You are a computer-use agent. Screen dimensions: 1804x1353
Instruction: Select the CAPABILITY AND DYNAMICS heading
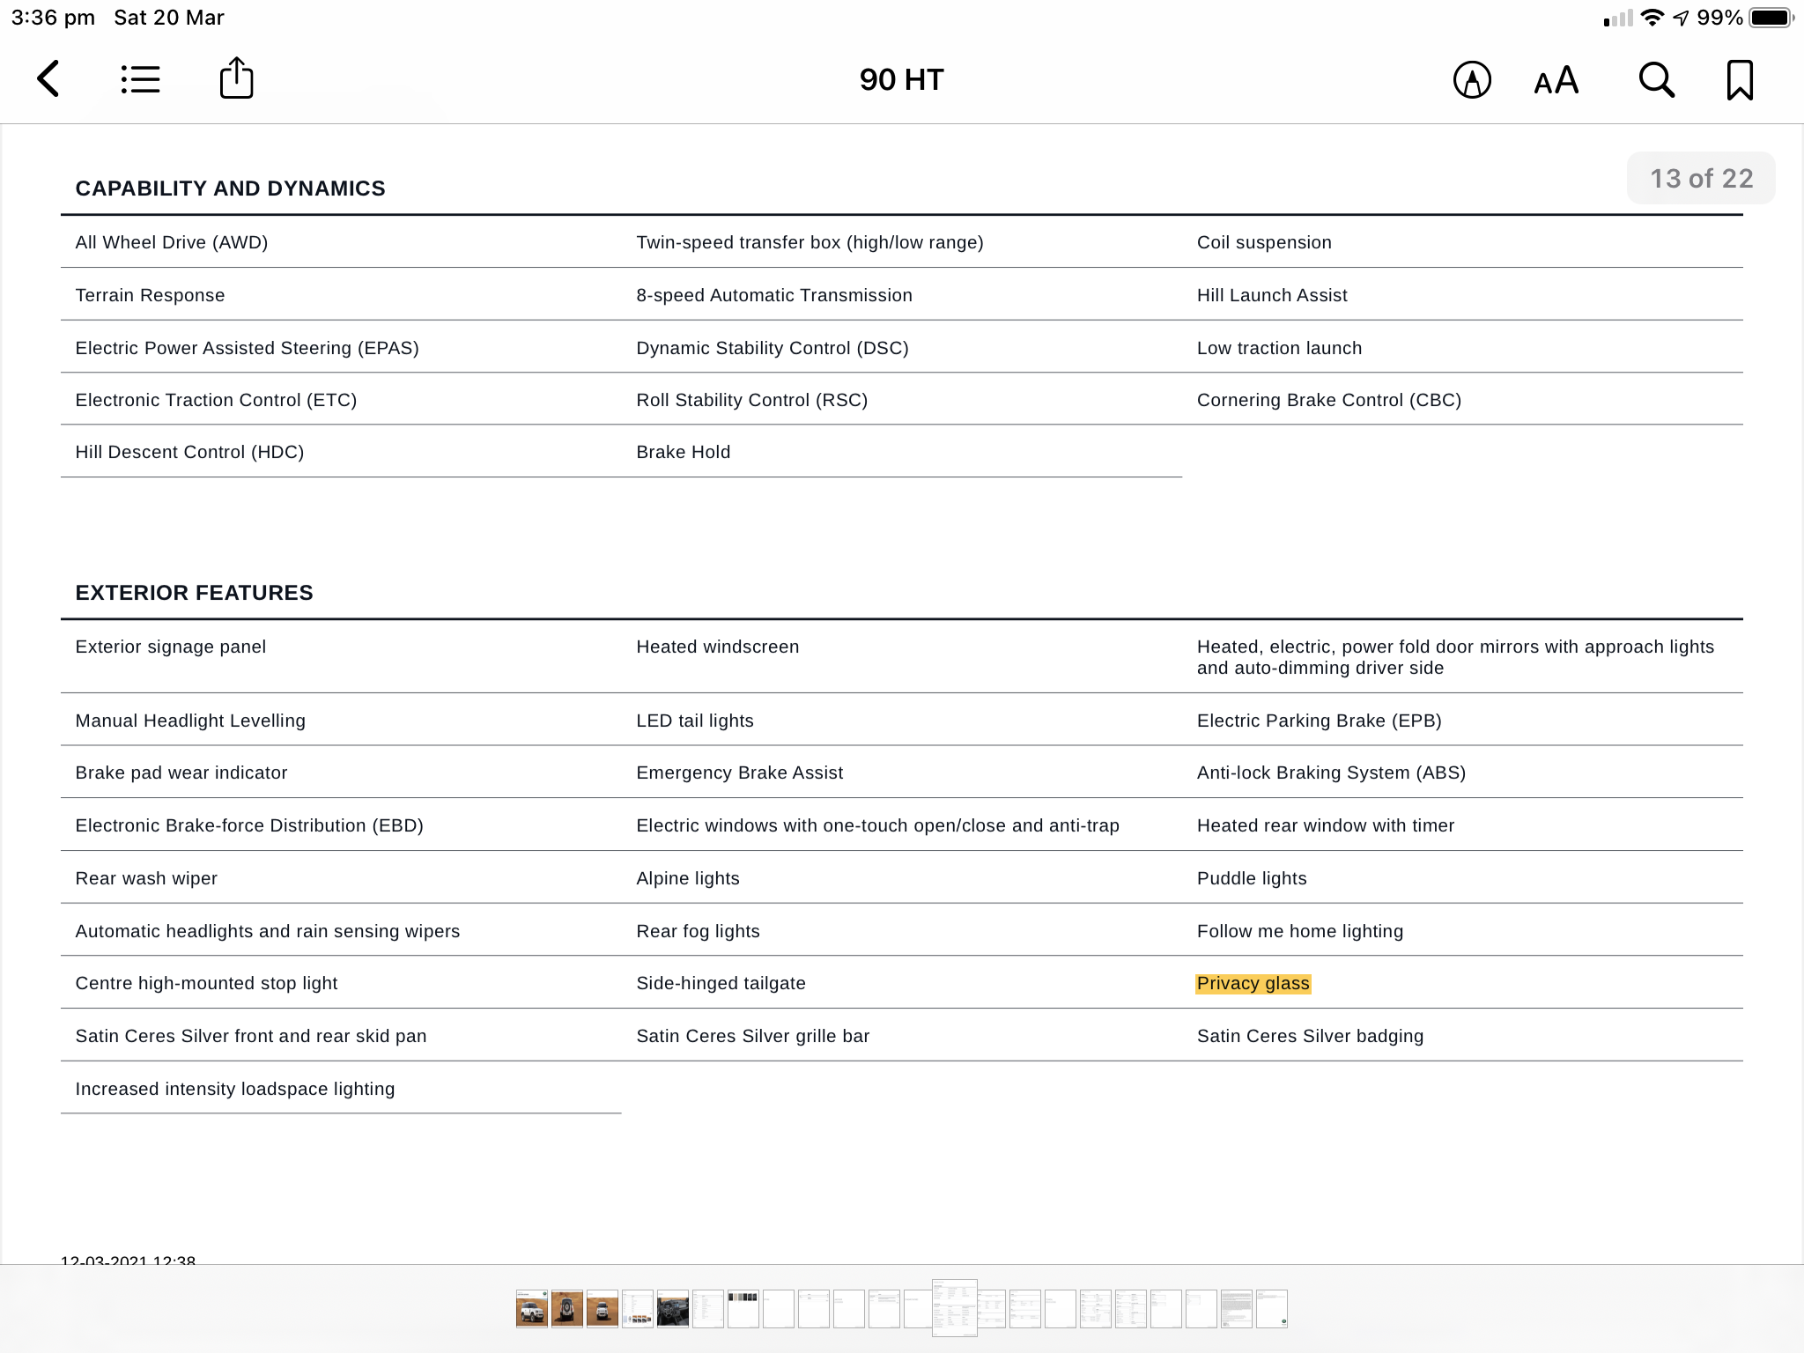click(230, 189)
